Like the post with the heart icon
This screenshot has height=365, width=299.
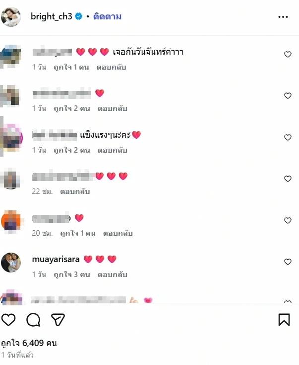click(x=8, y=320)
